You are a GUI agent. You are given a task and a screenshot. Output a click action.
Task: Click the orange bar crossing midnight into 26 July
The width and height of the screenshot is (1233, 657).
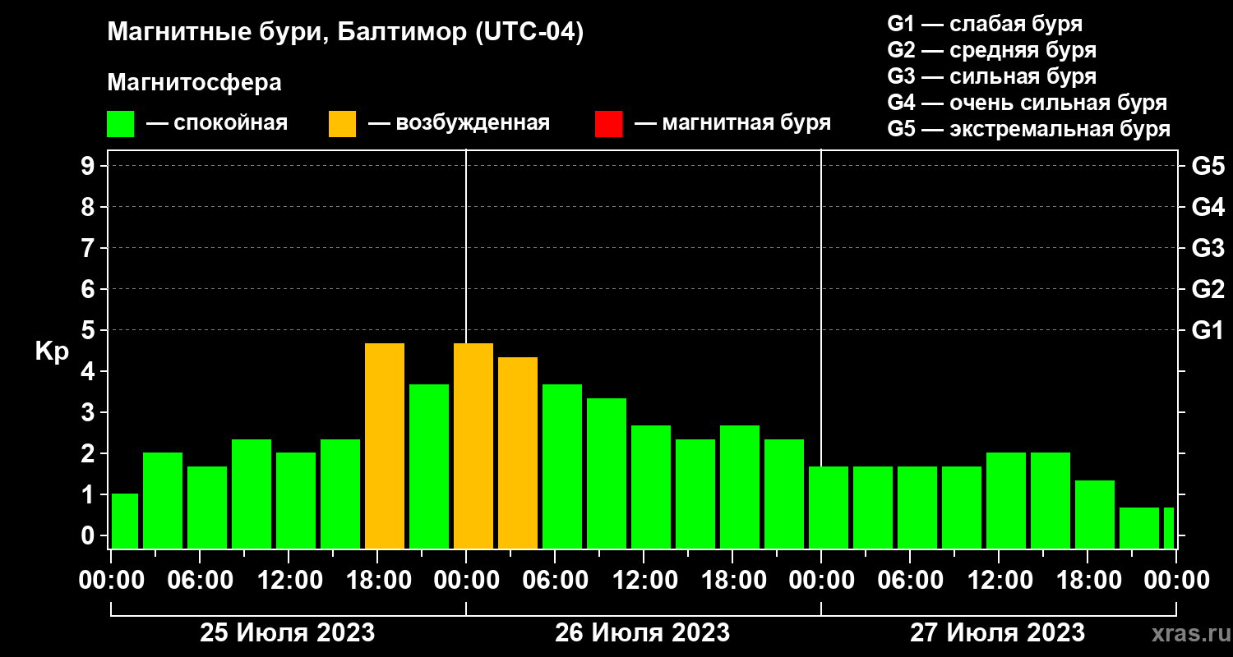[x=473, y=445]
